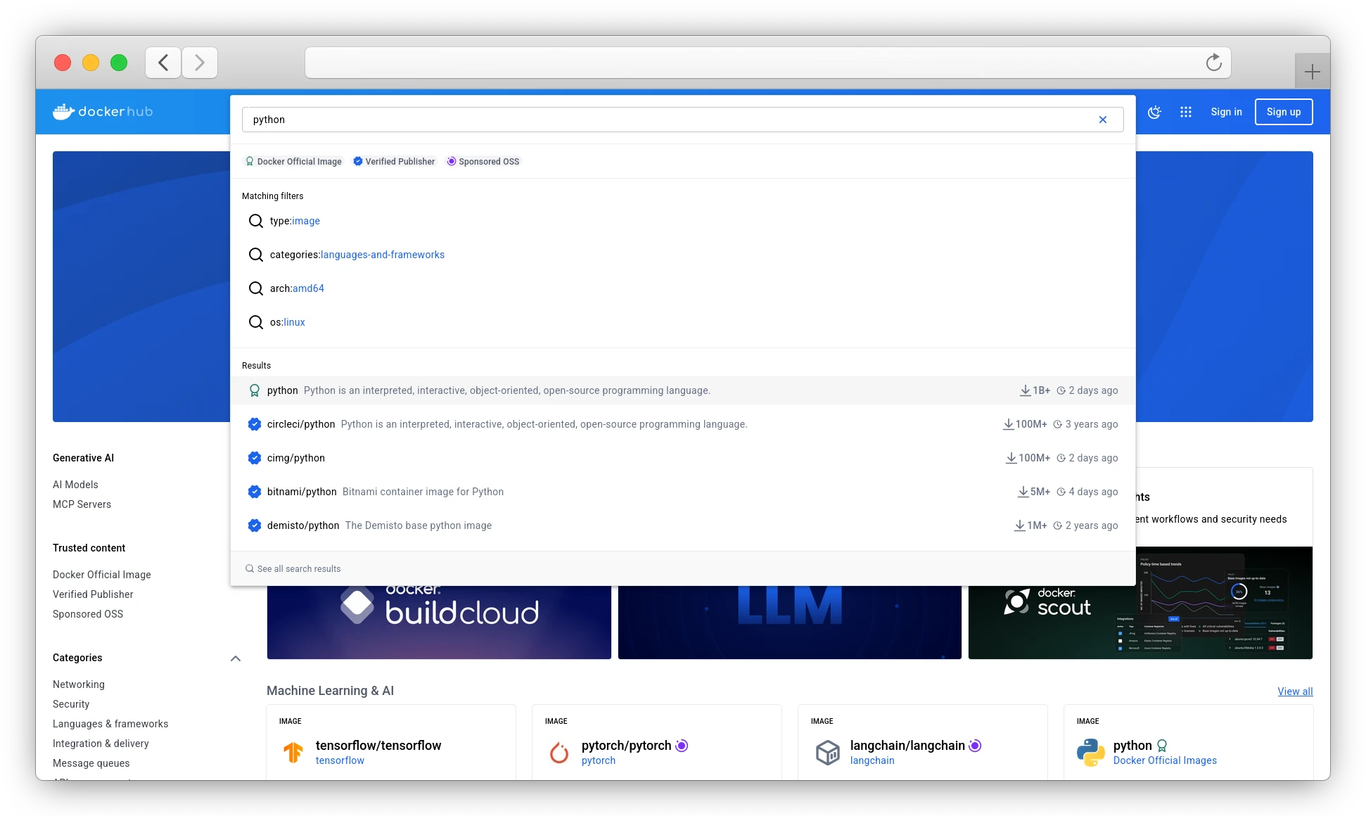Select Security under Categories
The height and width of the screenshot is (816, 1366).
point(71,704)
